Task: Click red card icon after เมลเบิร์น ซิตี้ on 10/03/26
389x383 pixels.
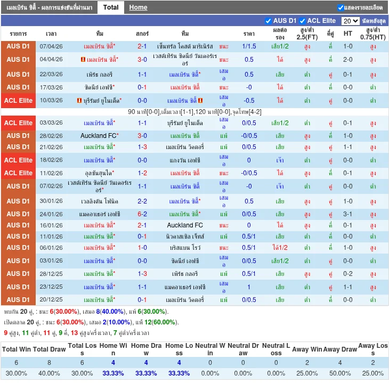Action: coord(201,100)
